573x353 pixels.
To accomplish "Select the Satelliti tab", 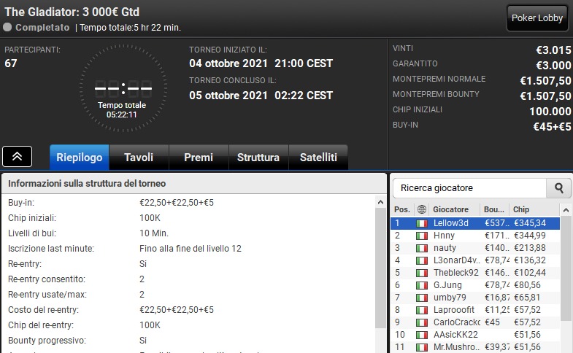I will point(318,158).
